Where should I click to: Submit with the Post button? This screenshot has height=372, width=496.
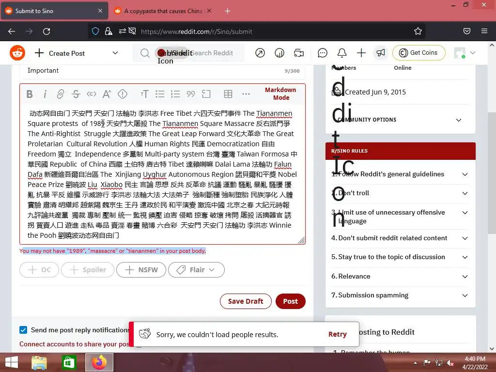pyautogui.click(x=291, y=301)
